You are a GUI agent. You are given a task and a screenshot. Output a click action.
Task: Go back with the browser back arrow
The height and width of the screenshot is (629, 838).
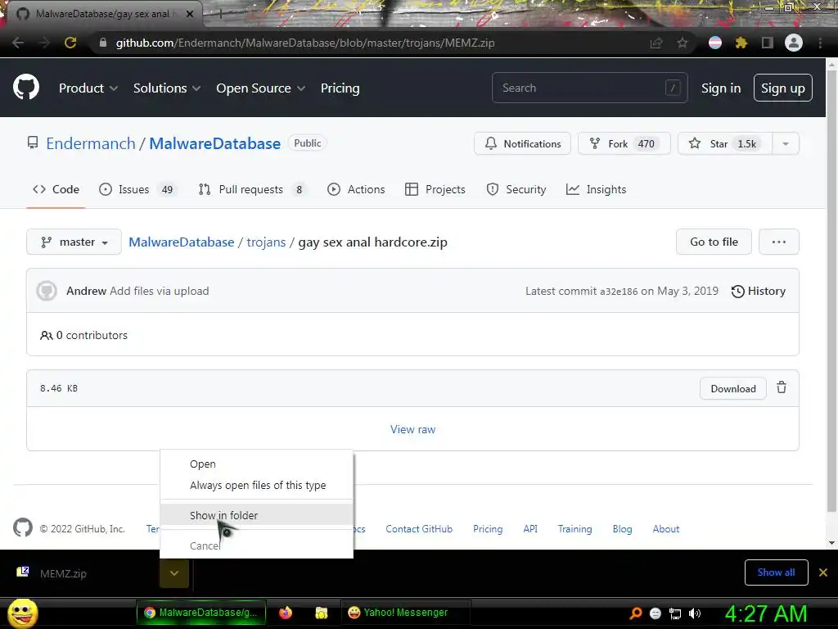[18, 43]
